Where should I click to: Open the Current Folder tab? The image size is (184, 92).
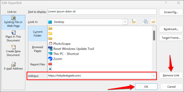coord(38,34)
